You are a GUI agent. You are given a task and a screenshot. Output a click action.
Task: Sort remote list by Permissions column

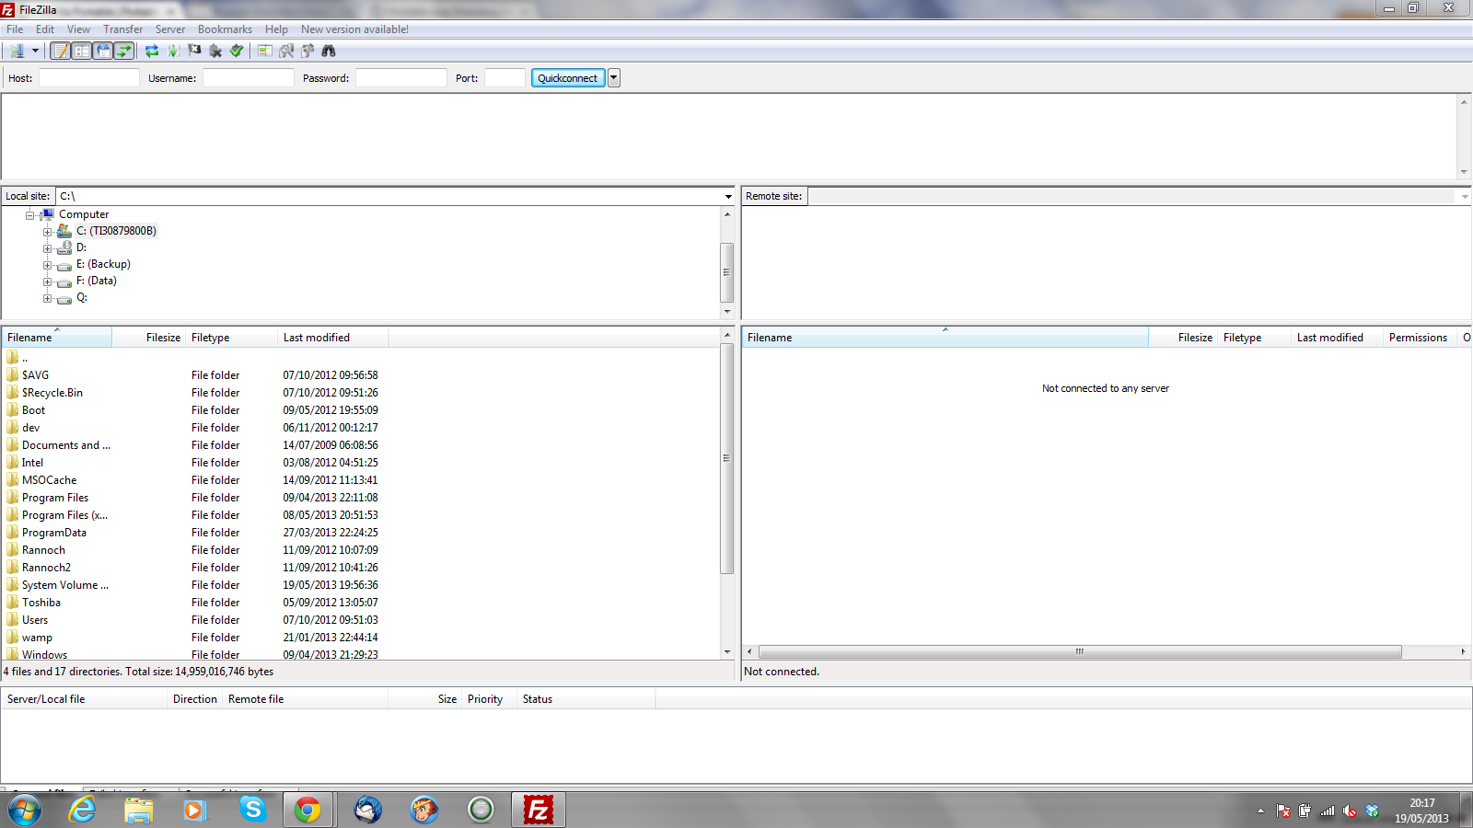coord(1419,338)
